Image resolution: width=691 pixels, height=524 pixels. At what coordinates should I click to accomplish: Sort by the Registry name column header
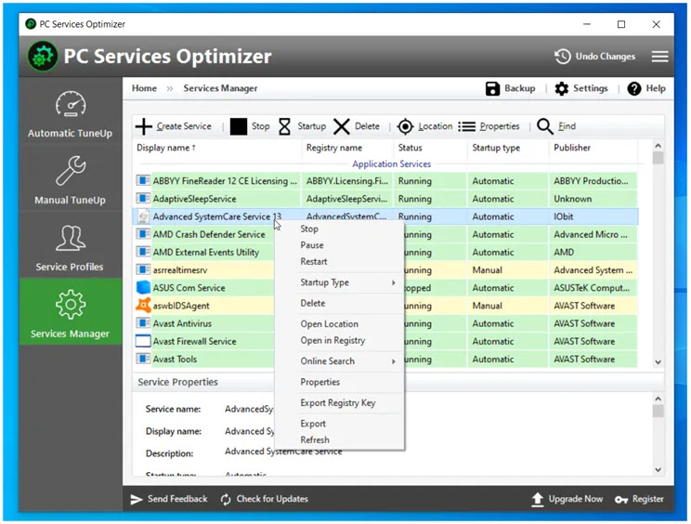click(x=334, y=148)
